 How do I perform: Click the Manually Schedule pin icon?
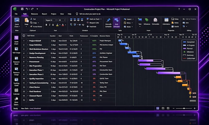coord(108,20)
